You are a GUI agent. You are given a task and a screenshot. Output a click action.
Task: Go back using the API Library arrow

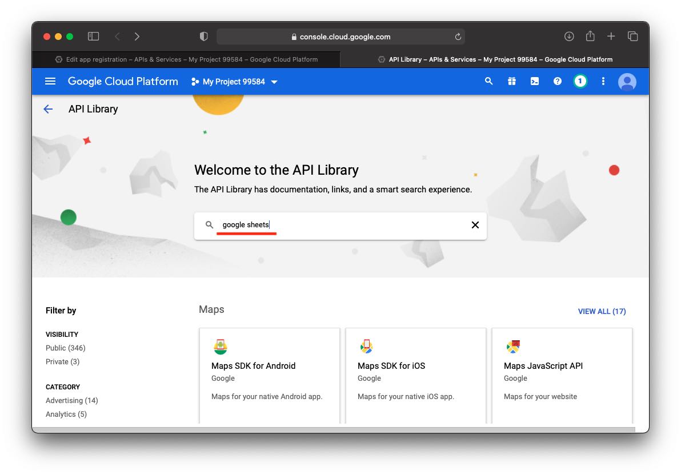pos(48,109)
